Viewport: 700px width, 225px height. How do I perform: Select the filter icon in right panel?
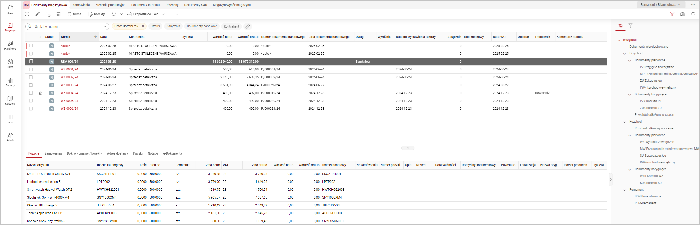630,26
